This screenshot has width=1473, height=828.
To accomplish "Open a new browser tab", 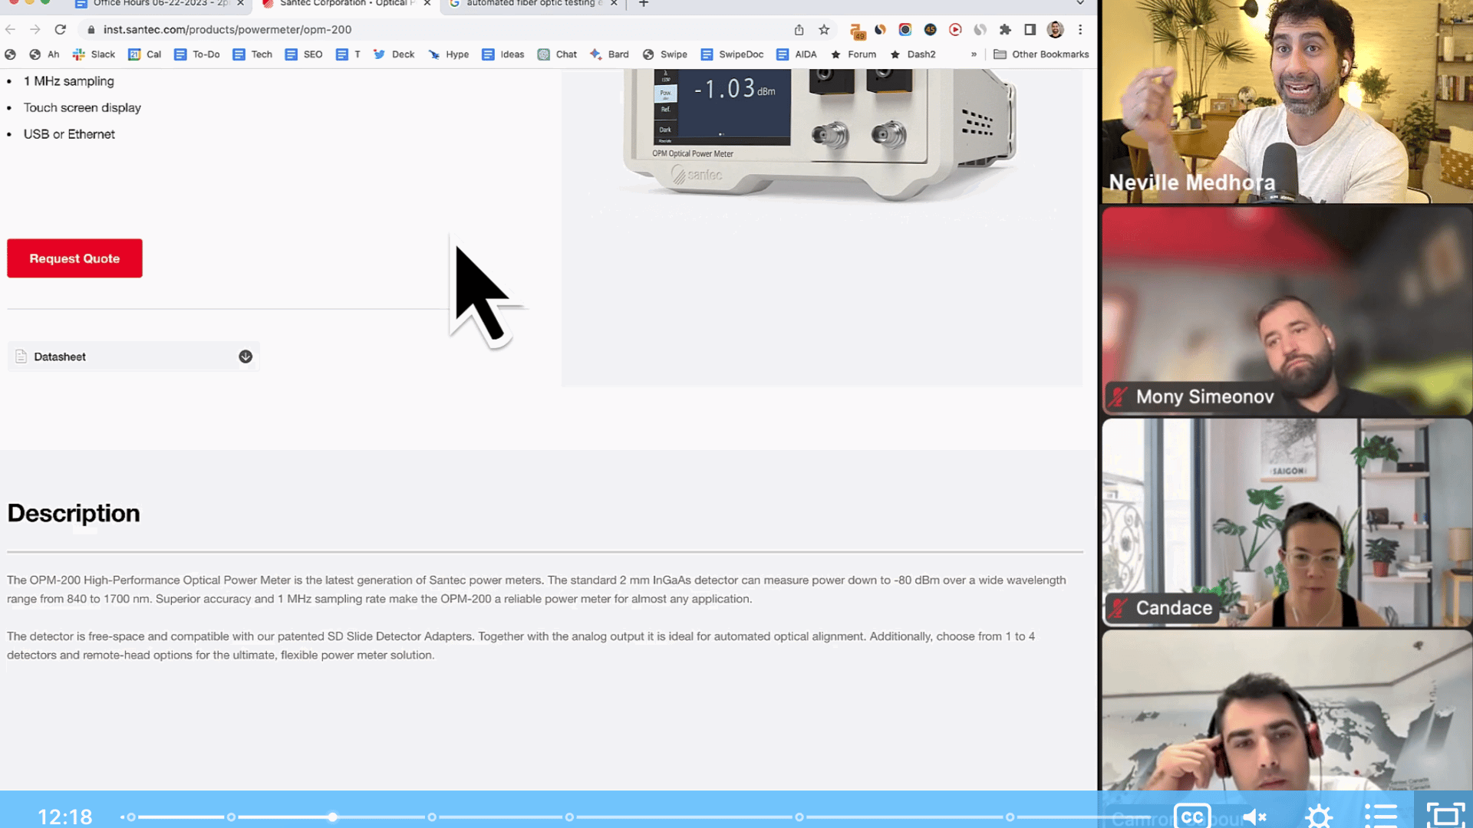I will pos(644,4).
